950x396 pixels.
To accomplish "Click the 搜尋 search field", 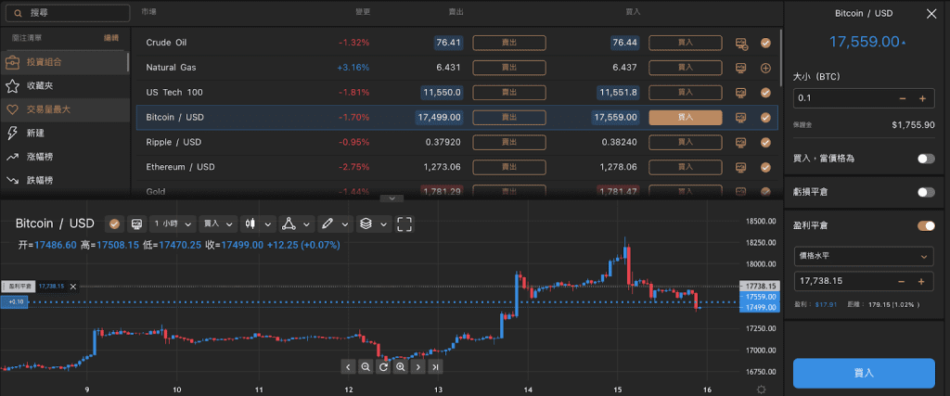I will pos(65,14).
